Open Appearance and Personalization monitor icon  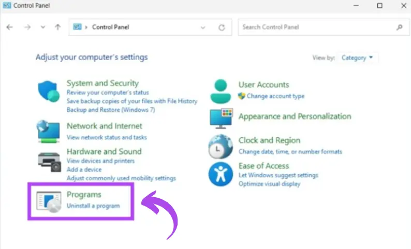pos(221,118)
